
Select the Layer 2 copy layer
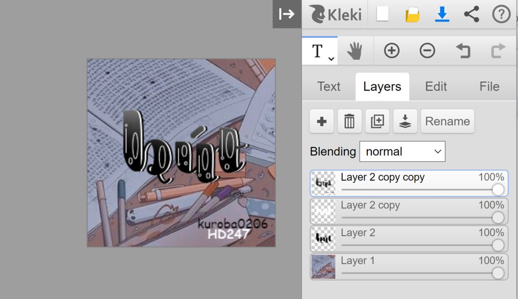point(409,211)
